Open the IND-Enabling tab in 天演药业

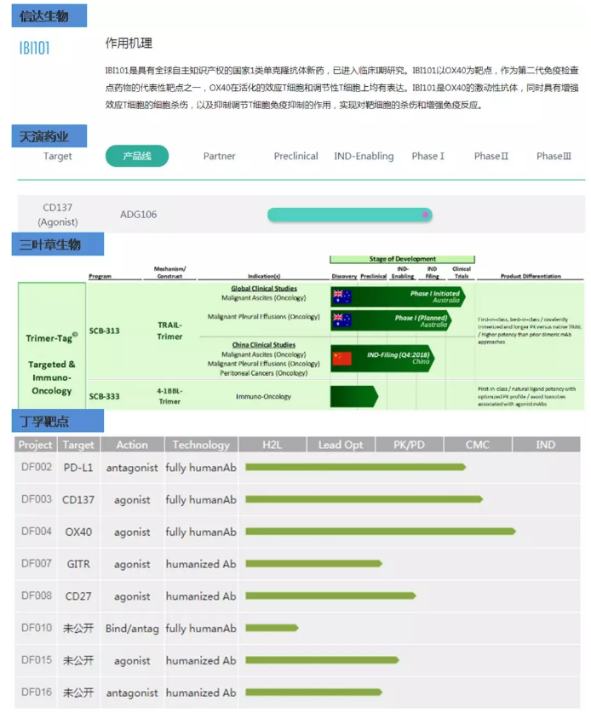click(364, 156)
